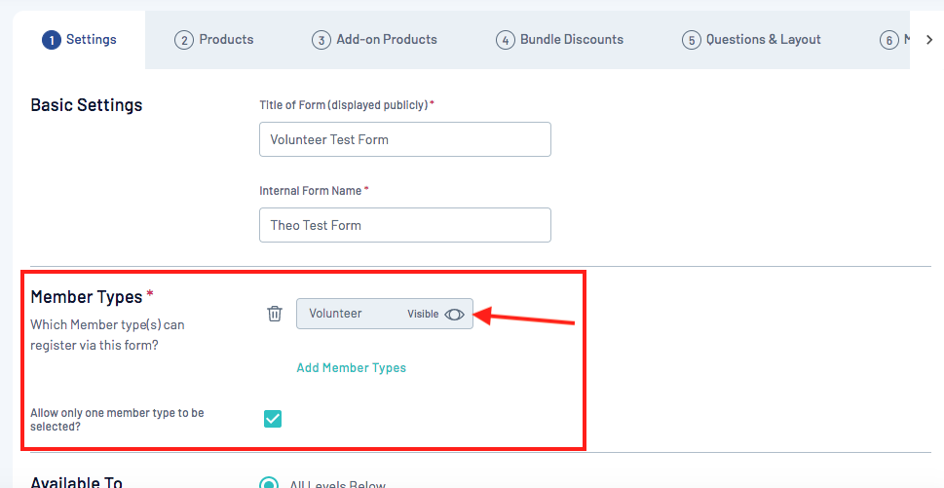Select the All Levels Below radio button
Screen dimensions: 944x488
(268, 484)
